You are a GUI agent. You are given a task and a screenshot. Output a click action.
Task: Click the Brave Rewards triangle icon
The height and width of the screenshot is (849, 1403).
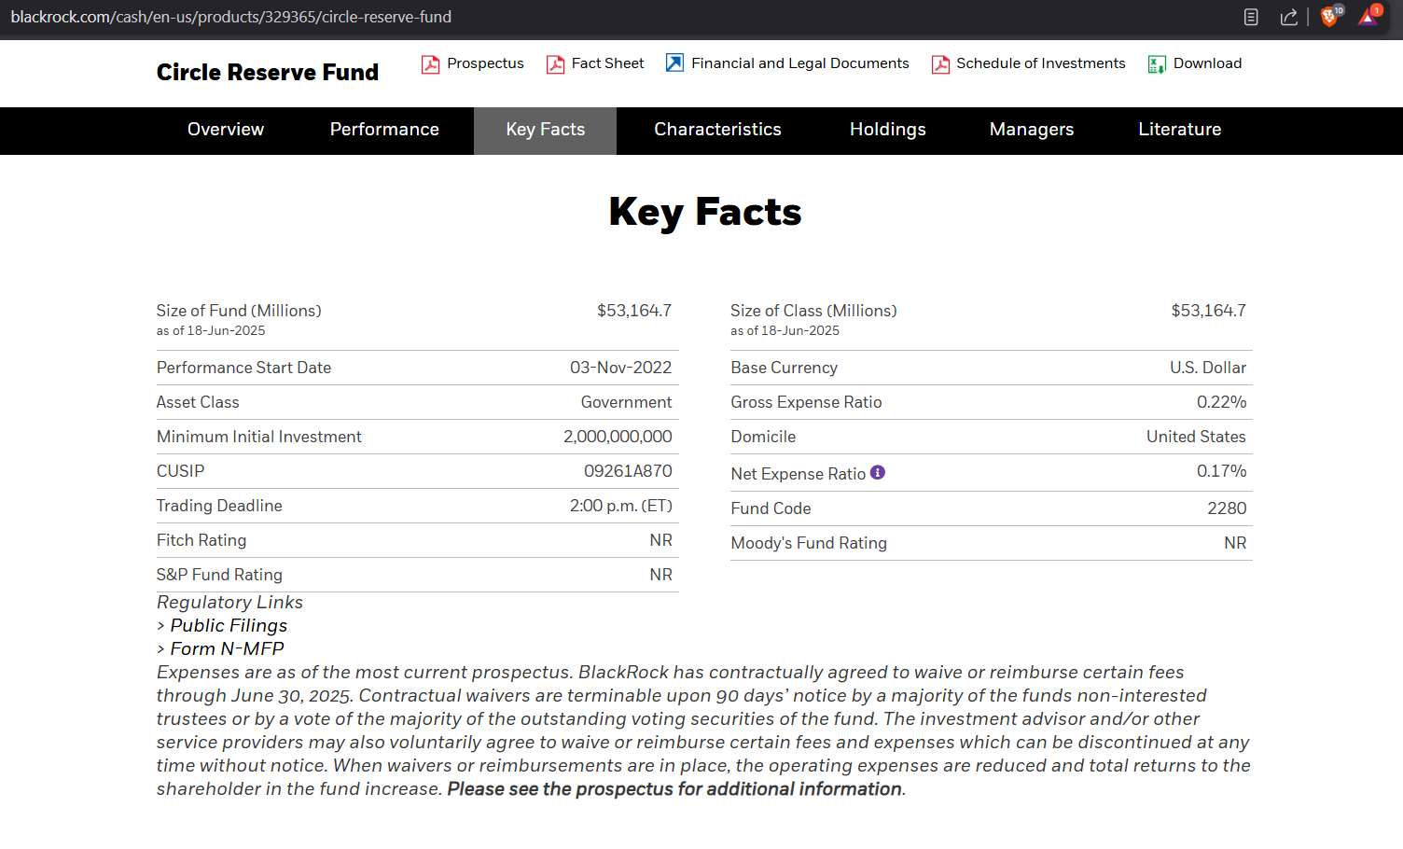(x=1368, y=16)
